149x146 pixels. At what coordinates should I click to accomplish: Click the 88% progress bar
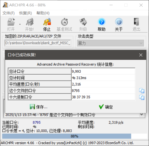74,136
